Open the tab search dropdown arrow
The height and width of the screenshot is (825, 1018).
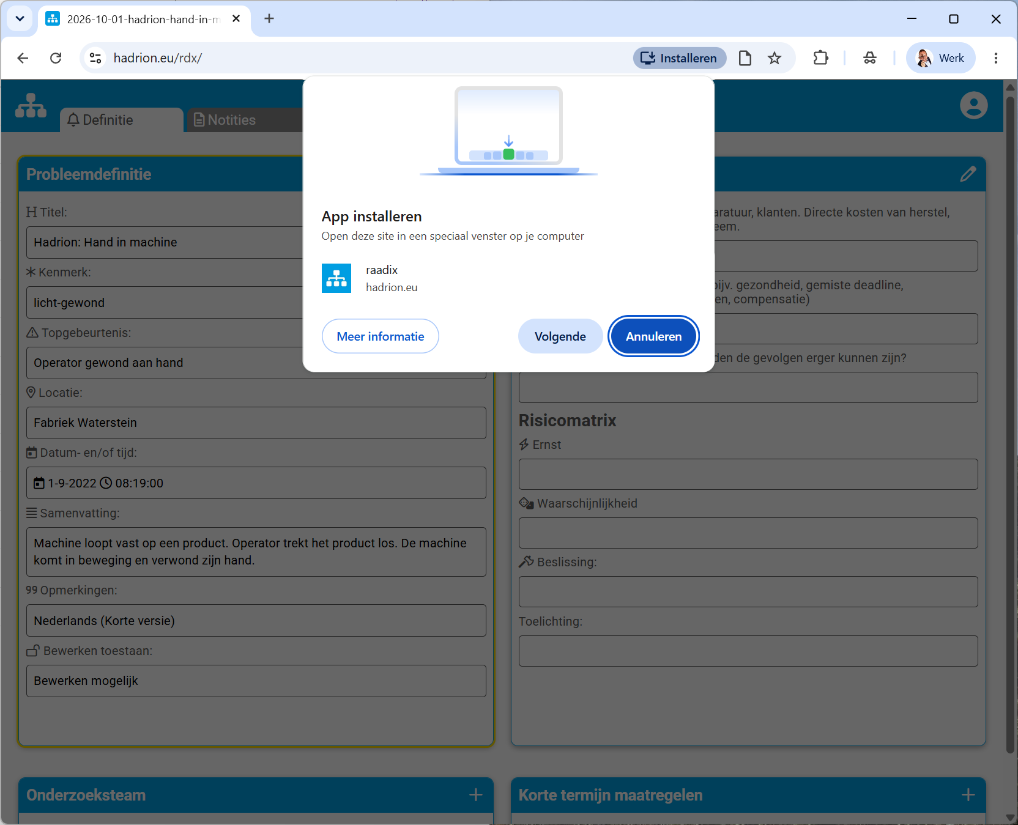tap(20, 19)
